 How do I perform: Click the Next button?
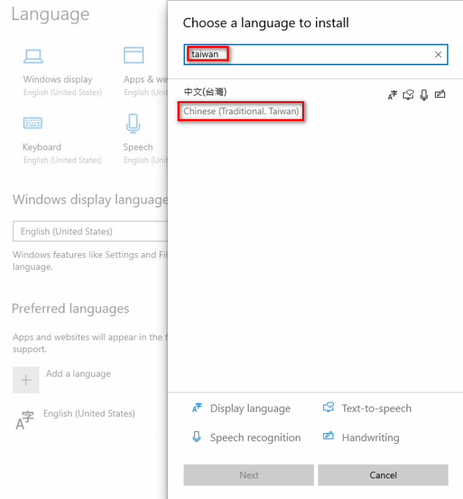pos(248,475)
